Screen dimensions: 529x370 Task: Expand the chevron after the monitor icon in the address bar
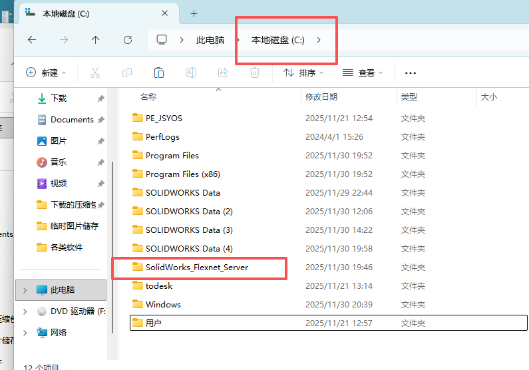tap(182, 40)
